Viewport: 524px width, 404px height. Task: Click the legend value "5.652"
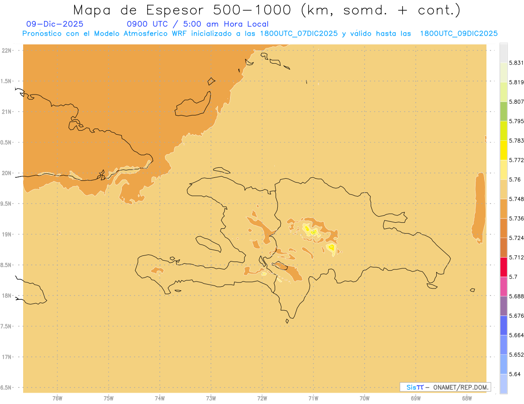517,355
